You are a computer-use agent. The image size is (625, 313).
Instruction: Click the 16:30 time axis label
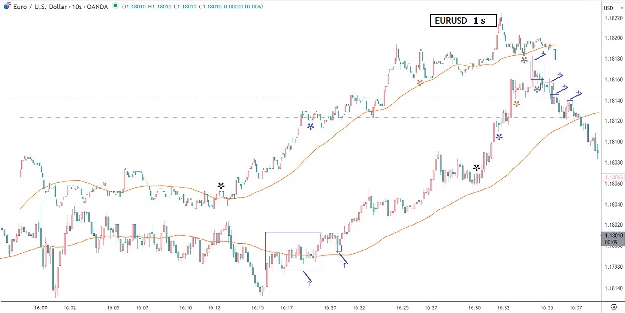475,308
